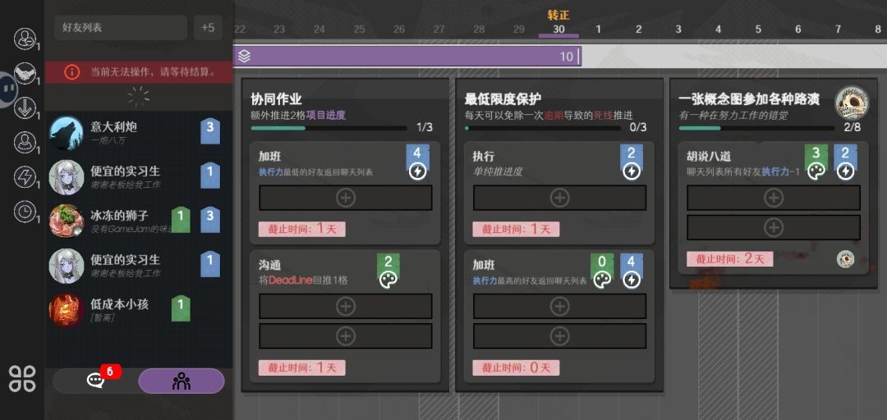The image size is (887, 420).
Task: Switch to the friends group tab
Action: [x=182, y=381]
